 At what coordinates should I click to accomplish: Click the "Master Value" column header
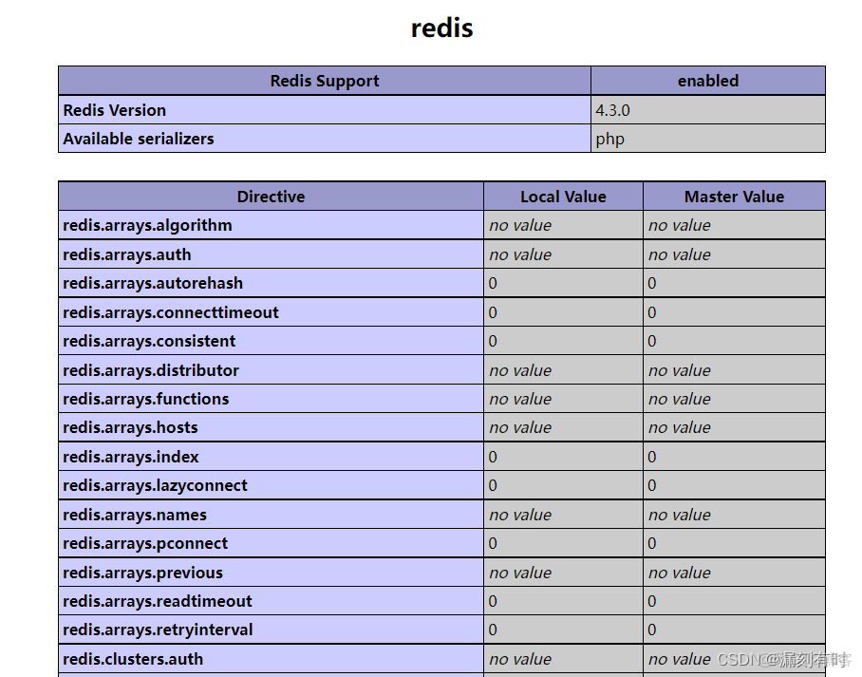pos(733,196)
